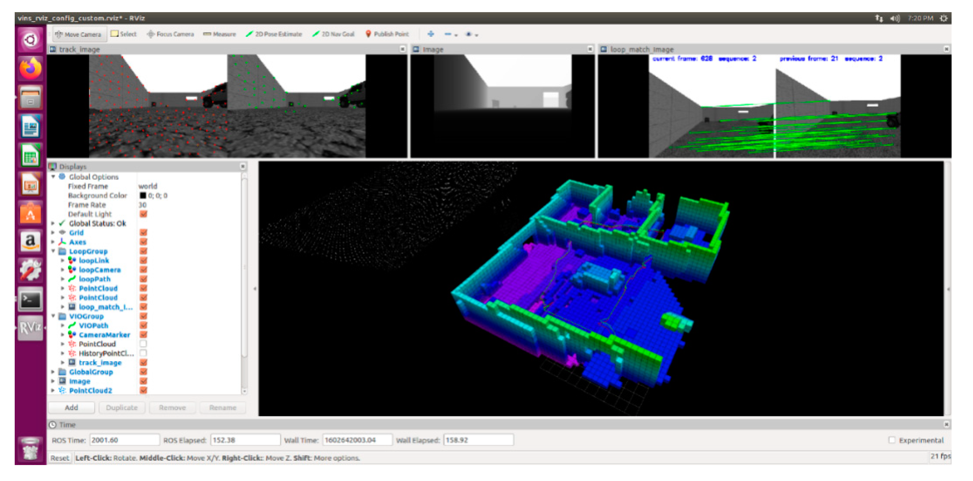973x481 pixels.
Task: Open Firefox from the Ubuntu dock
Action: point(30,69)
